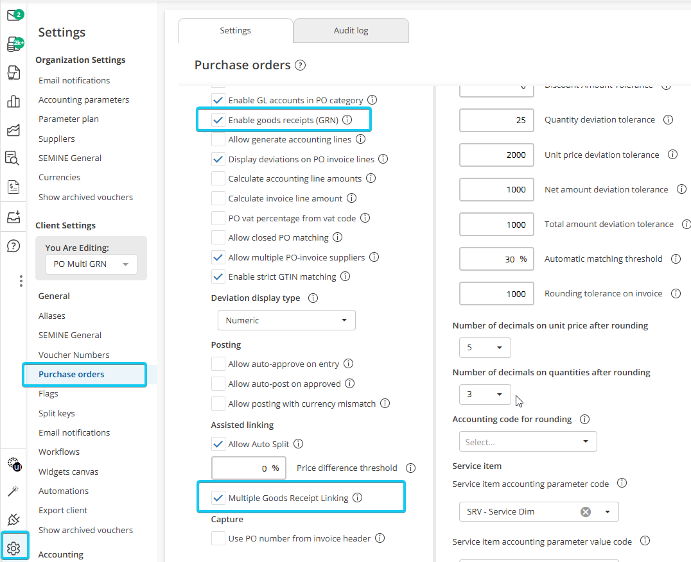The height and width of the screenshot is (562, 691).
Task: Click info icon beside Quantity deviation tolerance
Action: [x=668, y=120]
